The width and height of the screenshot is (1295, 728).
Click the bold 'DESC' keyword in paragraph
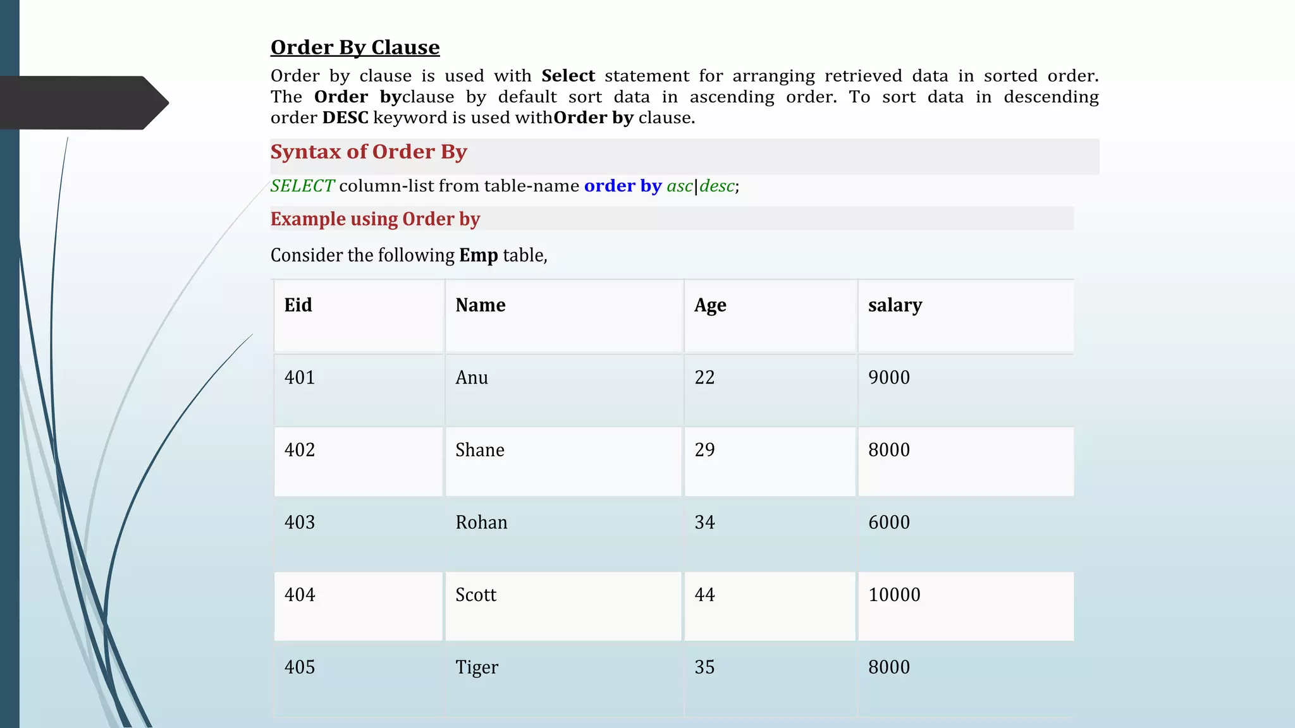pos(345,118)
